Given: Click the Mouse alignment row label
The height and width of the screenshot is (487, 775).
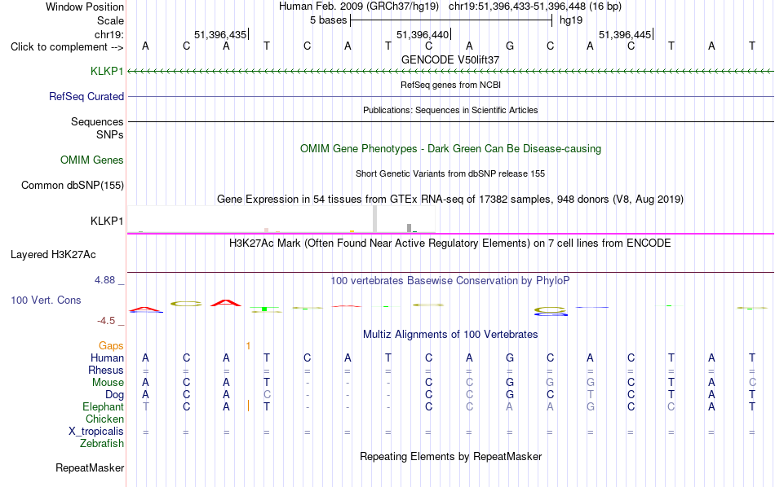Looking at the screenshot, I should coord(108,383).
